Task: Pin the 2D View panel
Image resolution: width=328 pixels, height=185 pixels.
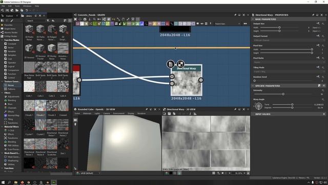Action: pyautogui.click(x=235, y=109)
